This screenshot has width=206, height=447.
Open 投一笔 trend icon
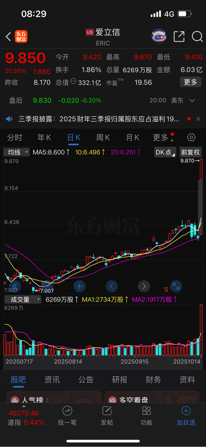pos(67,411)
